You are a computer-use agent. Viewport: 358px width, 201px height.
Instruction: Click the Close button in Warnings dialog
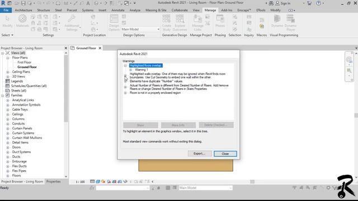tap(225, 154)
